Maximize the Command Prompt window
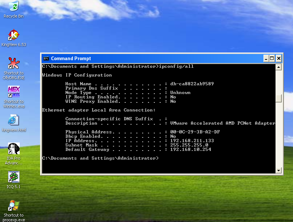The image size is (293, 222). (272, 58)
